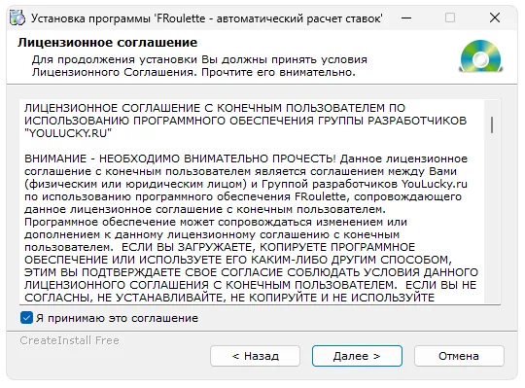This screenshot has width=525, height=388.
Task: Click the 'CreateInstall Free' label
Action: coord(70,340)
